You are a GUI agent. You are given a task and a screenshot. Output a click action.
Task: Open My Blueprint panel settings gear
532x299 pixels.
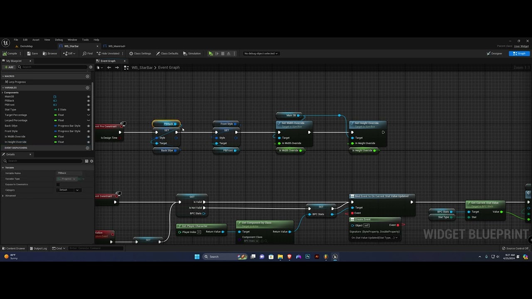(91, 67)
